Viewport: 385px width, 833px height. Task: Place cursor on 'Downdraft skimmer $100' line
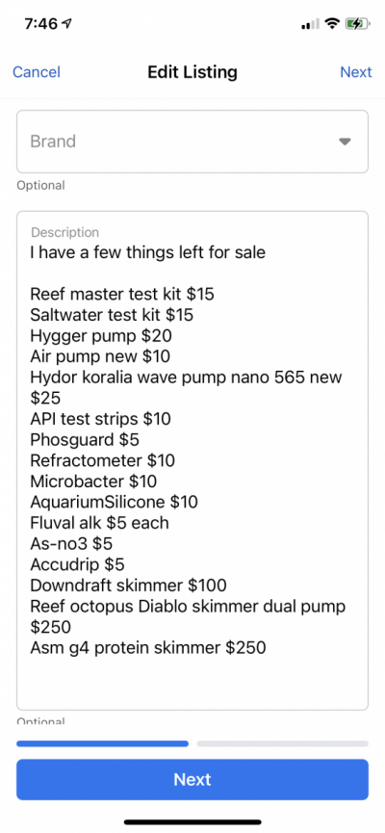(x=129, y=586)
